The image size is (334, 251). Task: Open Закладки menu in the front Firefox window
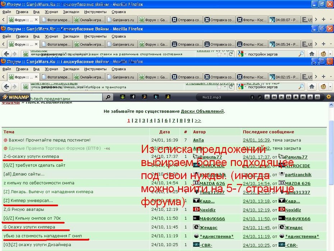pos(71,69)
